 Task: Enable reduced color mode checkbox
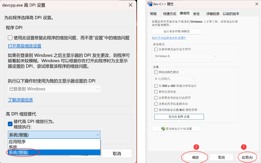tap(156, 72)
